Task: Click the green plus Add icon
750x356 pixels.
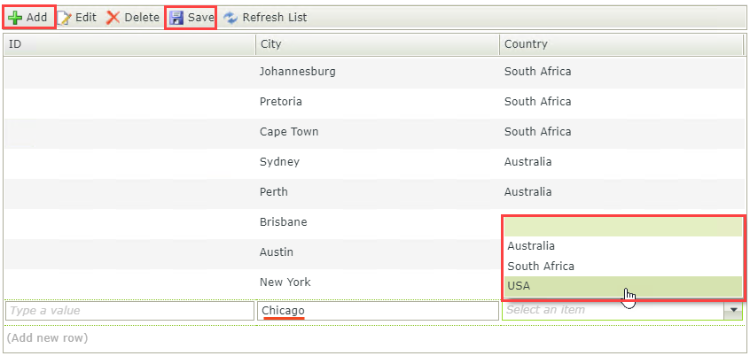Action: [x=15, y=17]
